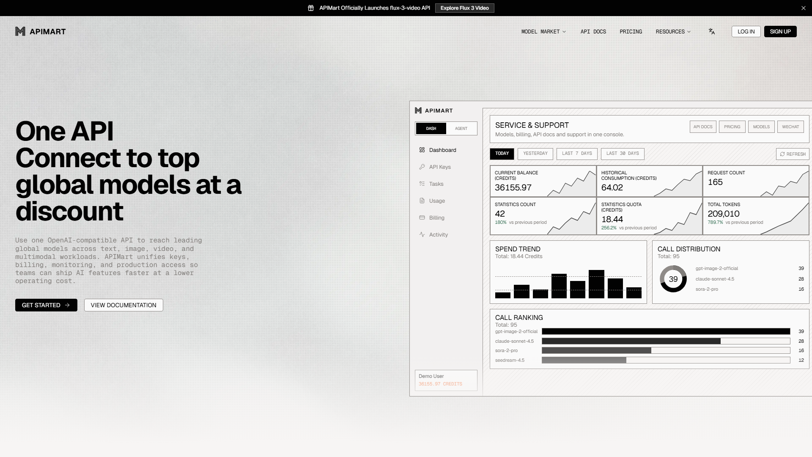This screenshot has width=812, height=457.
Task: Click the MODELS support button
Action: [x=761, y=127]
